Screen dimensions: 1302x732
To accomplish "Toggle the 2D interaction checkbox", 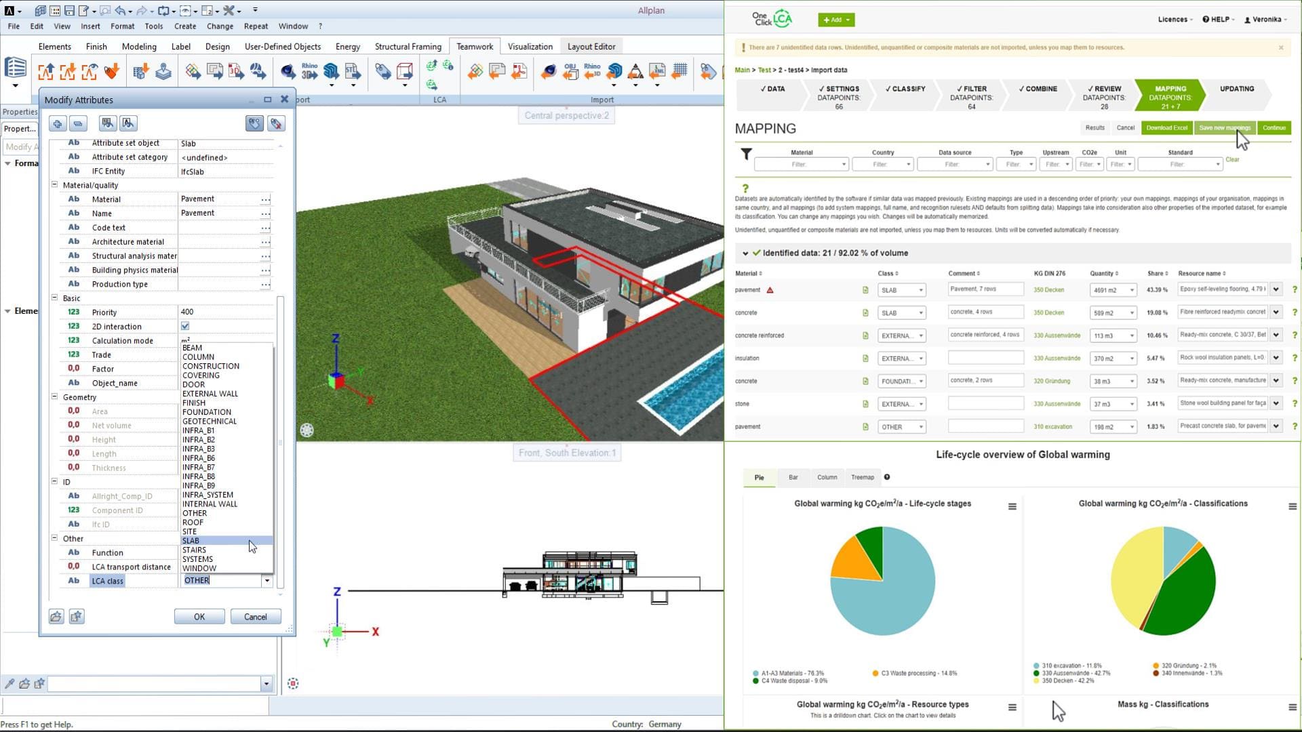I will (185, 326).
